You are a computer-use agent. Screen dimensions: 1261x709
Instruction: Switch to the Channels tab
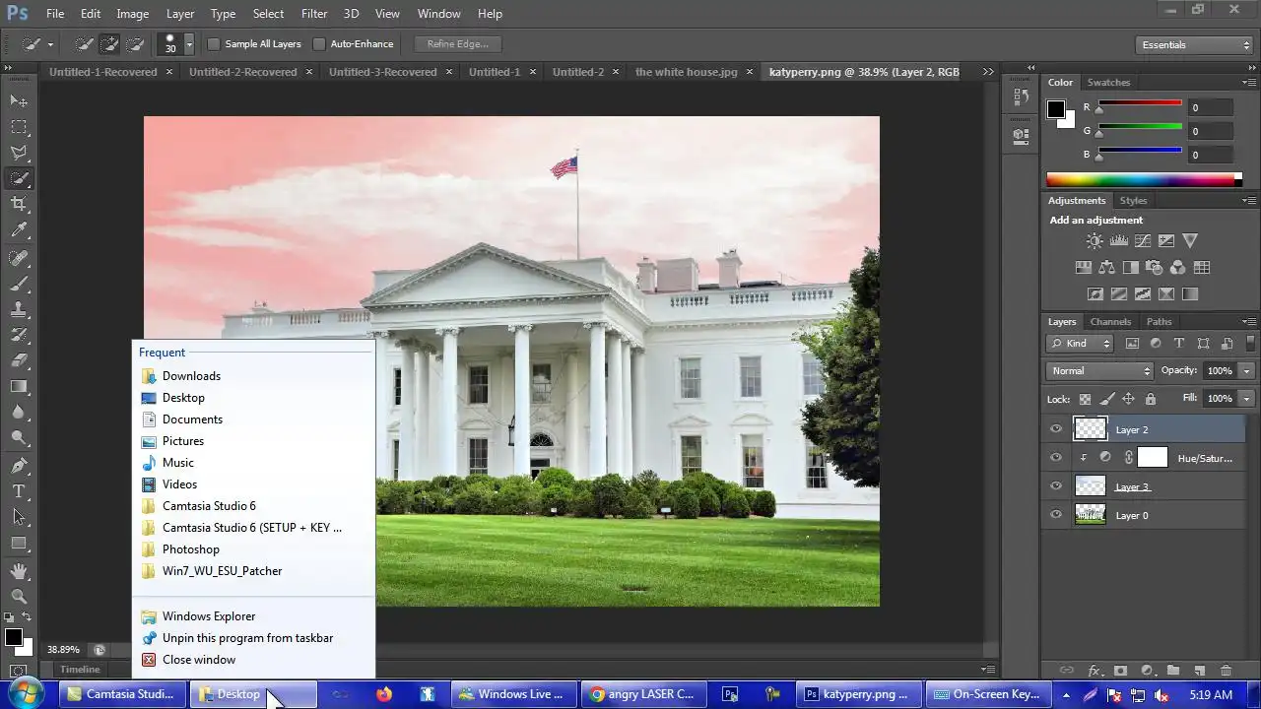point(1110,322)
